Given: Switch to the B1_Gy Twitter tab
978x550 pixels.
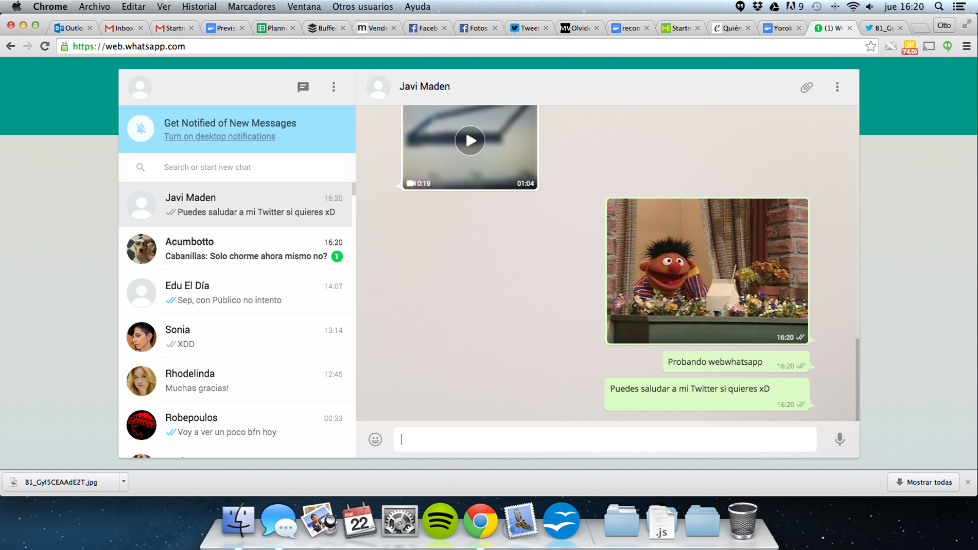Looking at the screenshot, I should point(883,28).
